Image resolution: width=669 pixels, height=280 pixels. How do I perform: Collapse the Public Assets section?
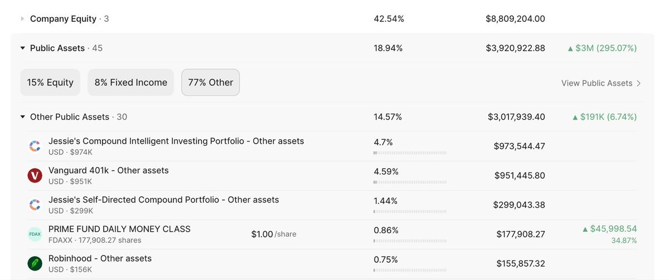coord(22,48)
